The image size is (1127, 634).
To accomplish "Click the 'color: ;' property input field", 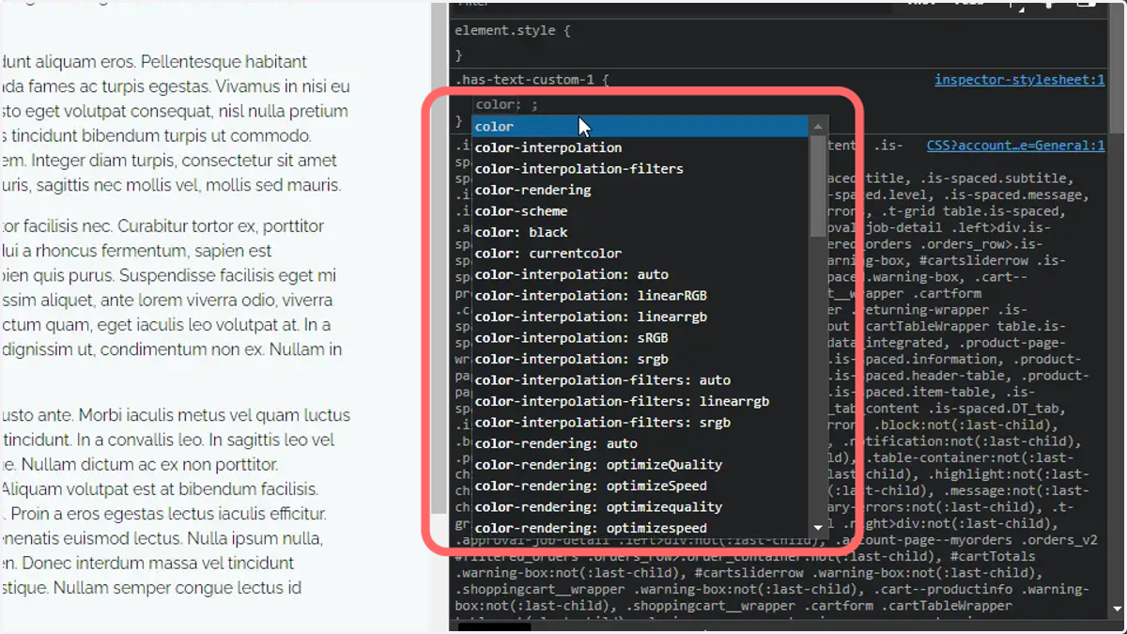I will tap(507, 104).
